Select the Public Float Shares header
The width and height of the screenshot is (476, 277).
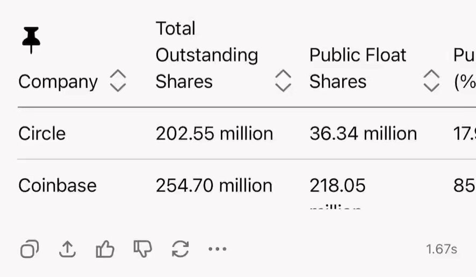tap(358, 68)
